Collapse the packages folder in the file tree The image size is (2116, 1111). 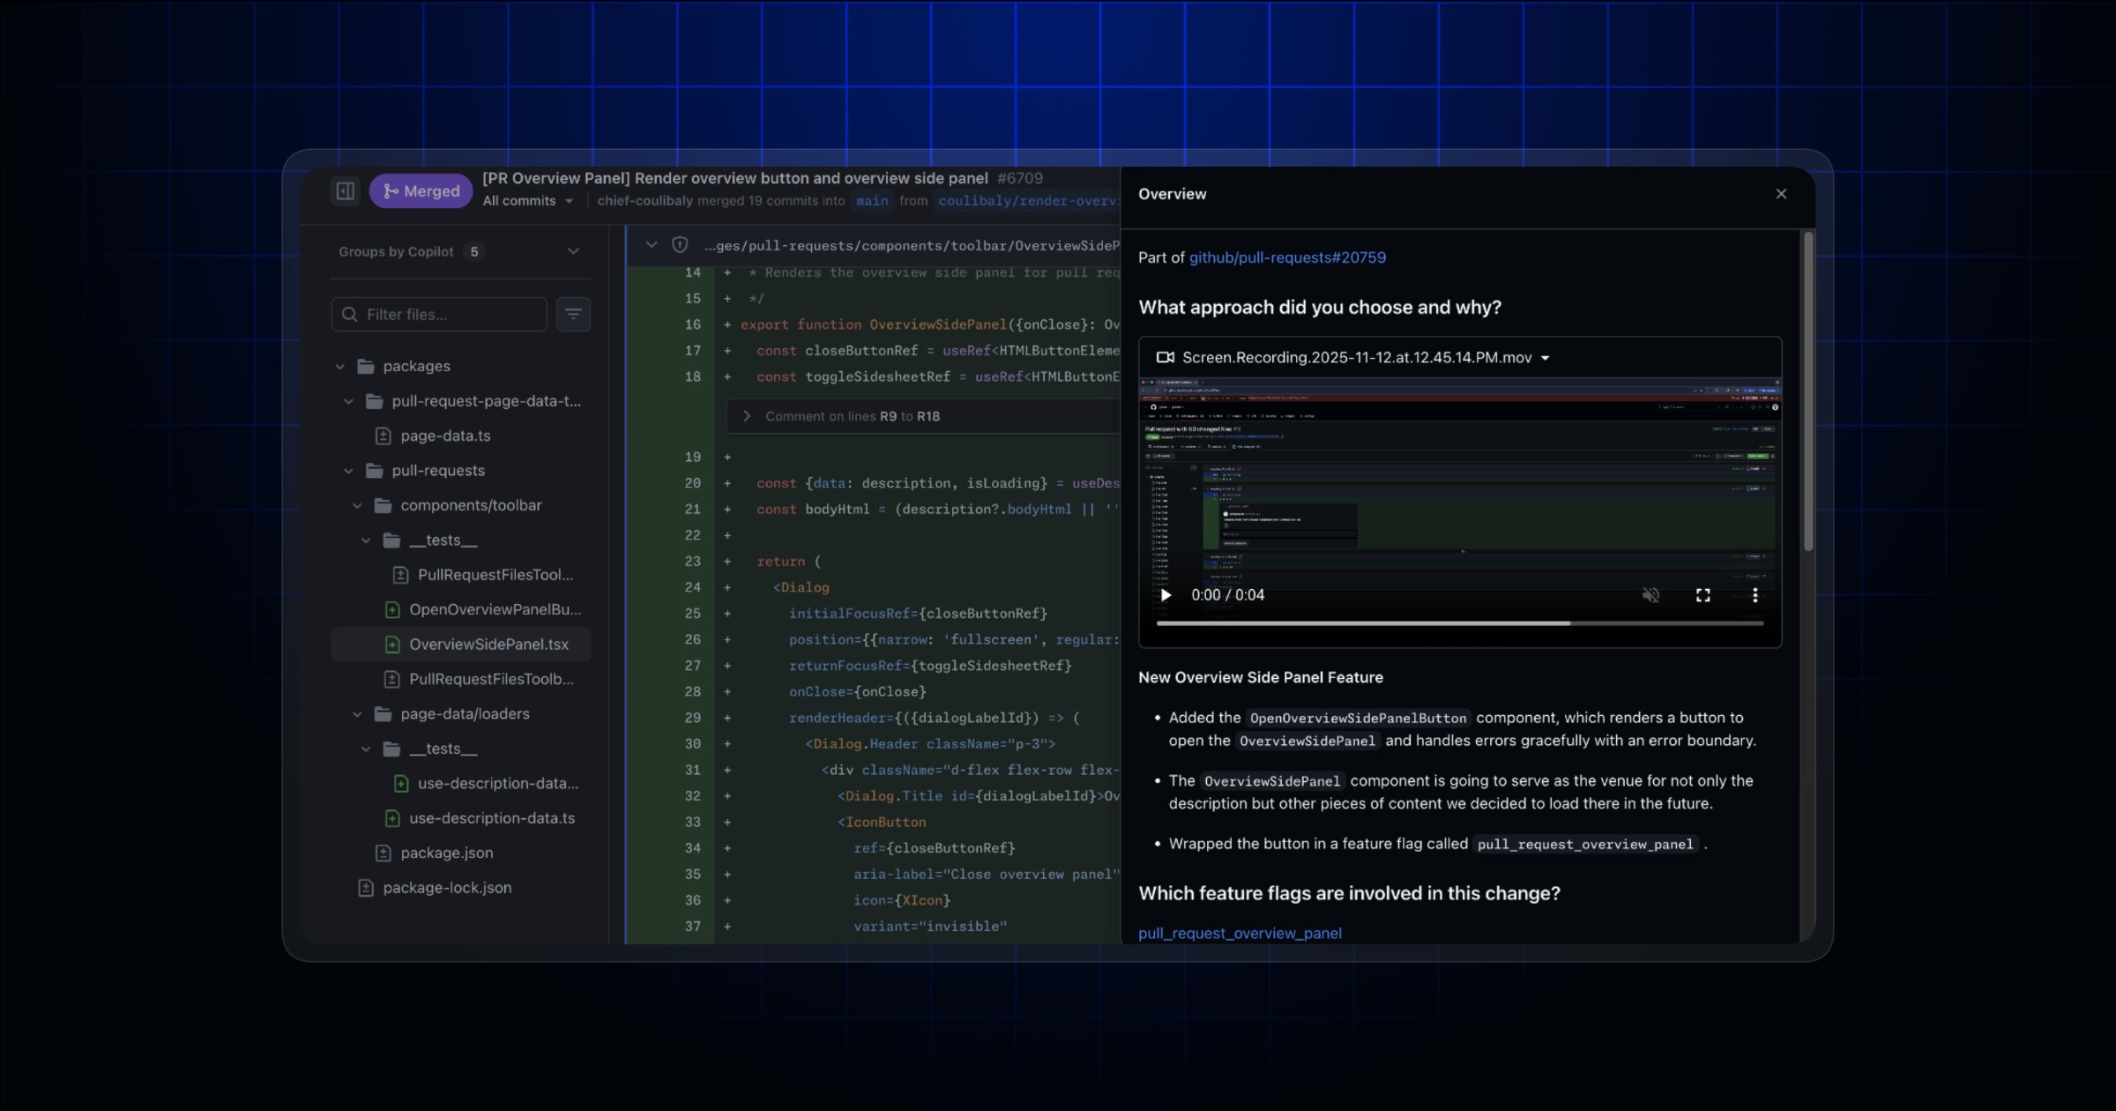[x=340, y=365]
